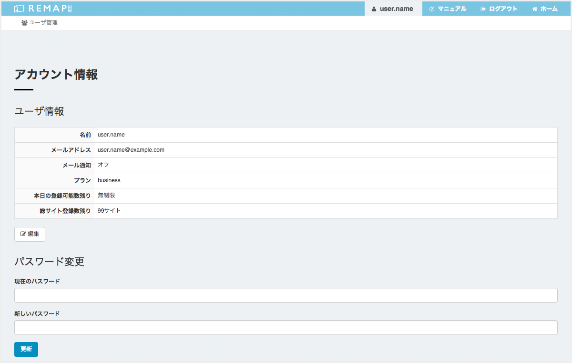Select ログアウト in the top bar
Image resolution: width=572 pixels, height=363 pixels.
(x=499, y=9)
